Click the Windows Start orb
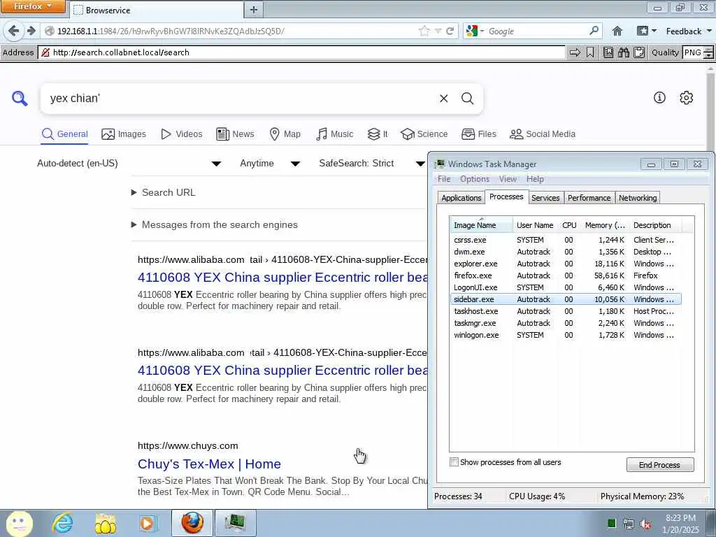Image resolution: width=716 pixels, height=537 pixels. click(x=19, y=523)
